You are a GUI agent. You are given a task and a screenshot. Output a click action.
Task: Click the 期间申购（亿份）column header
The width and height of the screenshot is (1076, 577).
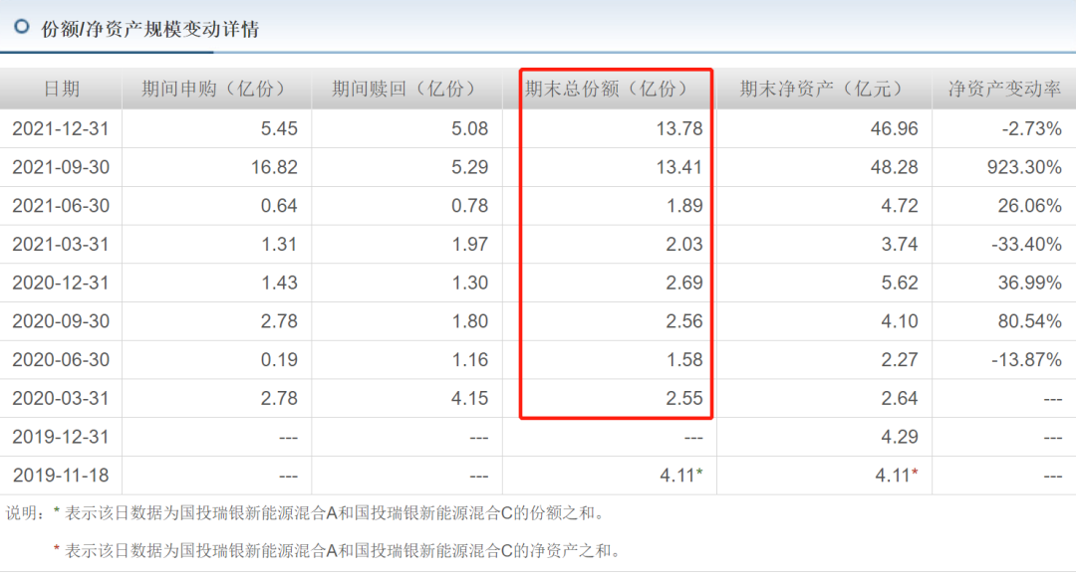pyautogui.click(x=213, y=89)
